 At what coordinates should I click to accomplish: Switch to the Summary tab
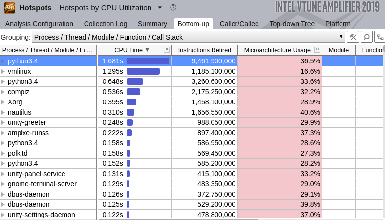(152, 24)
